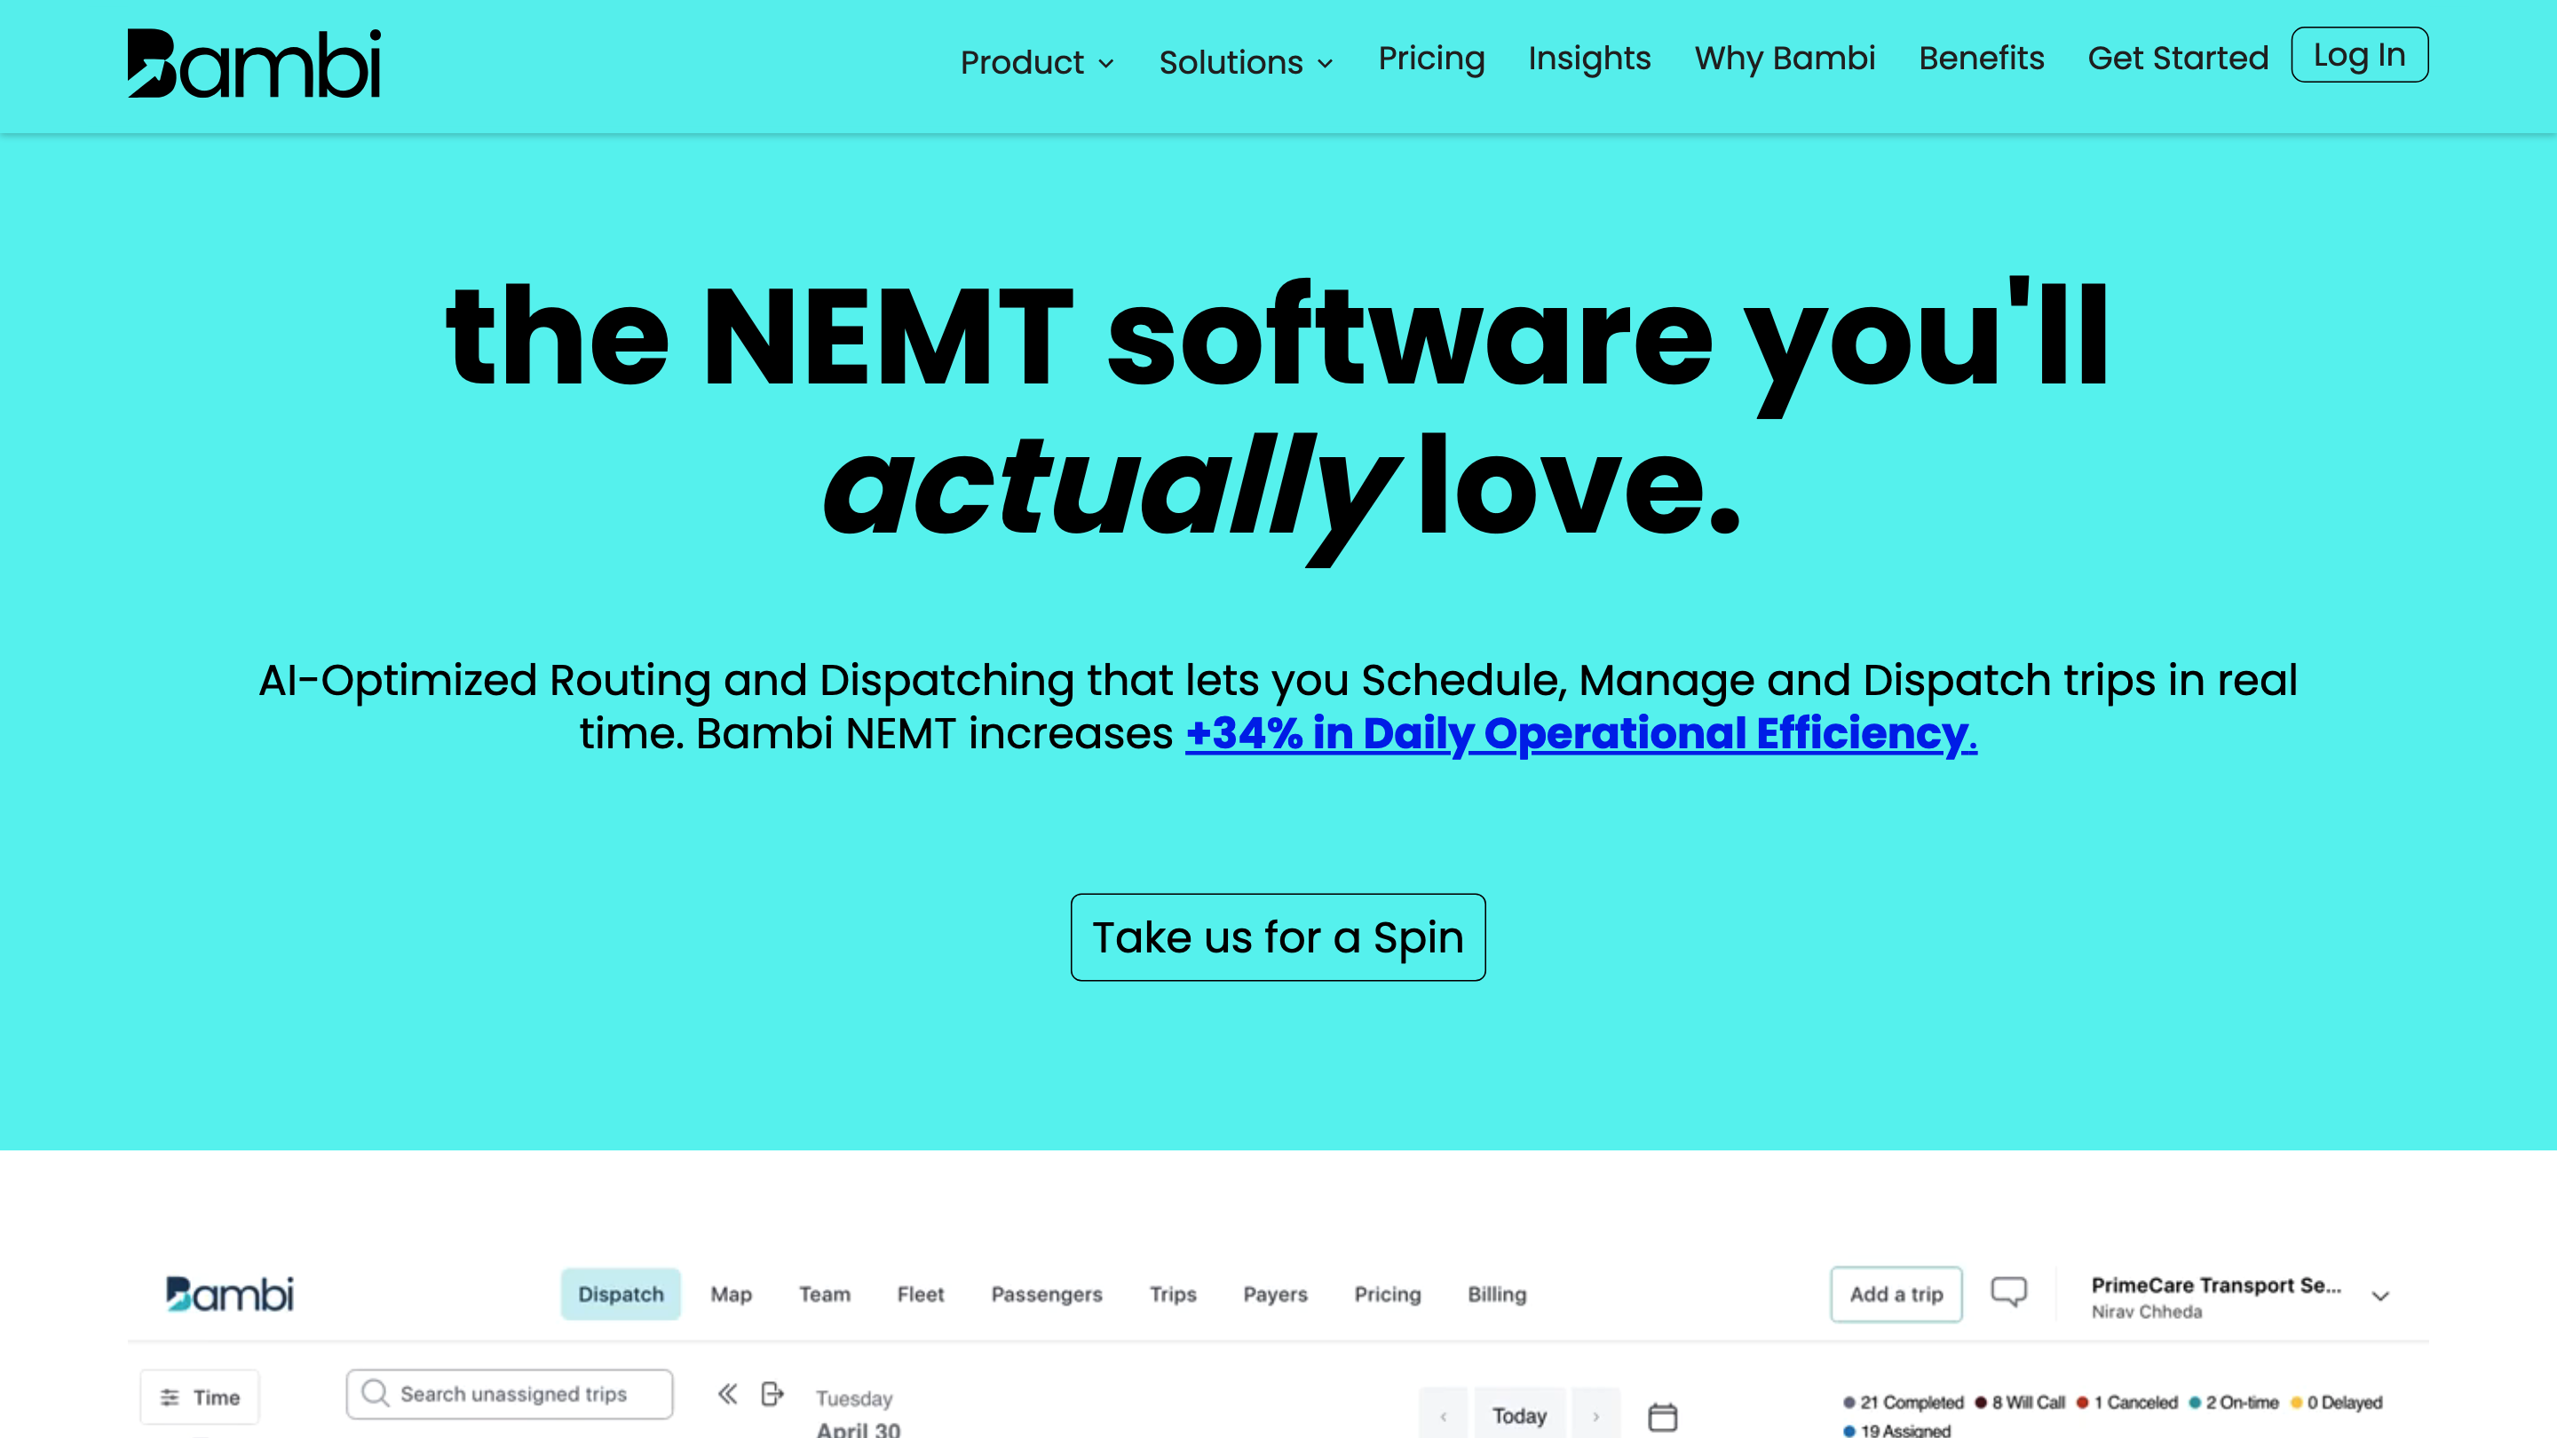Click the Bambi logo in the dashboard

pyautogui.click(x=230, y=1293)
